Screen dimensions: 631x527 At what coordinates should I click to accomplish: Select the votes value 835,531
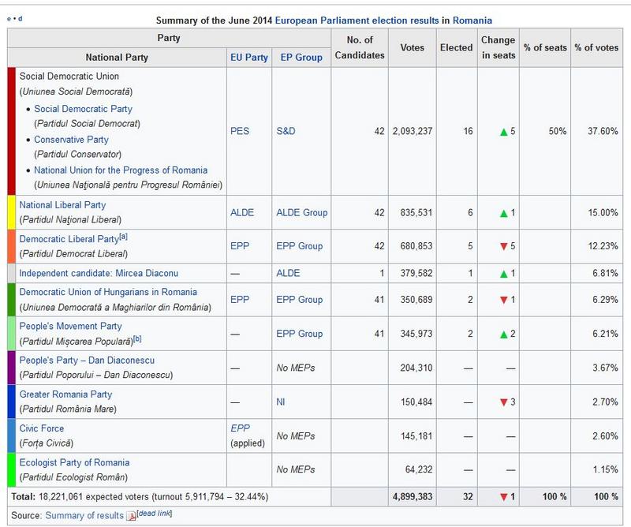(x=416, y=212)
